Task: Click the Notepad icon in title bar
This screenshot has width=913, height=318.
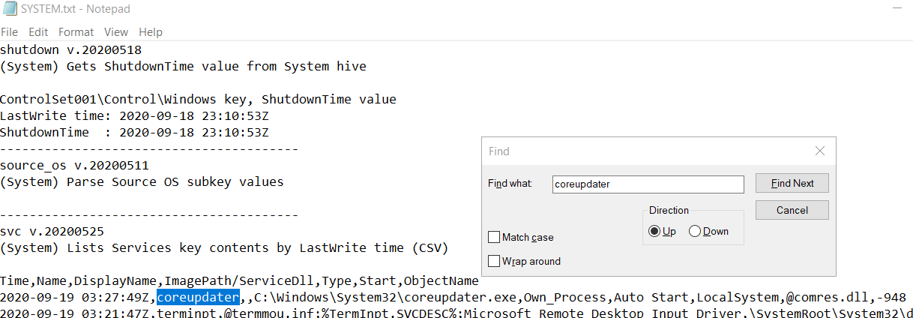Action: click(10, 8)
